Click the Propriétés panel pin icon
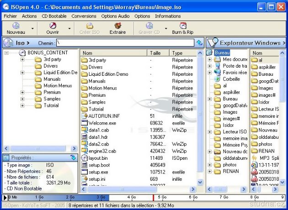 click(x=73, y=157)
